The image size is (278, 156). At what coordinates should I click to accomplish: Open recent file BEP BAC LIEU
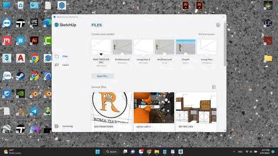point(196,107)
